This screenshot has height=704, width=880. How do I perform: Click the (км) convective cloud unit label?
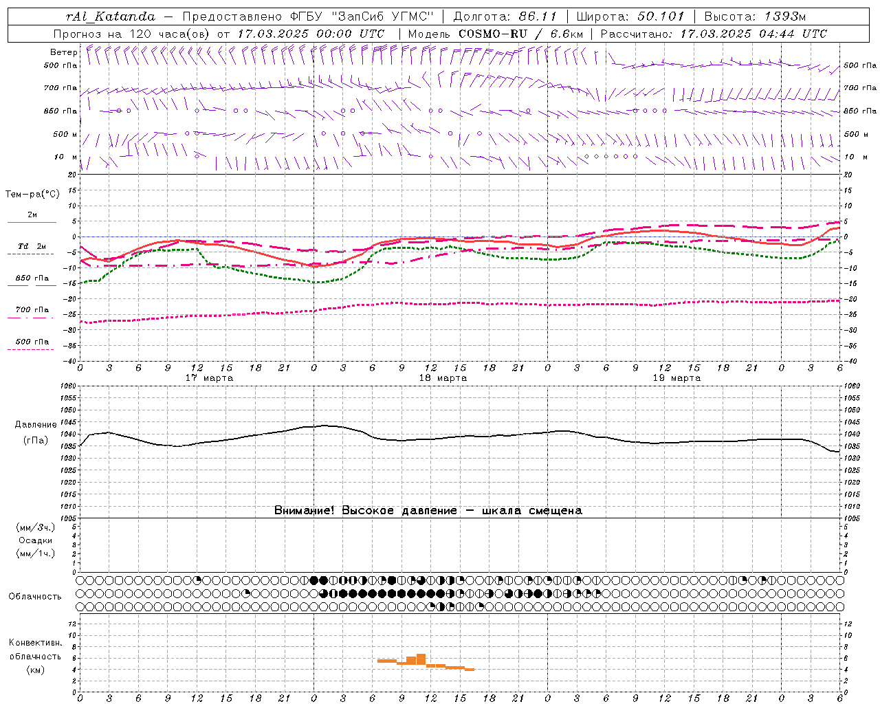click(x=35, y=670)
